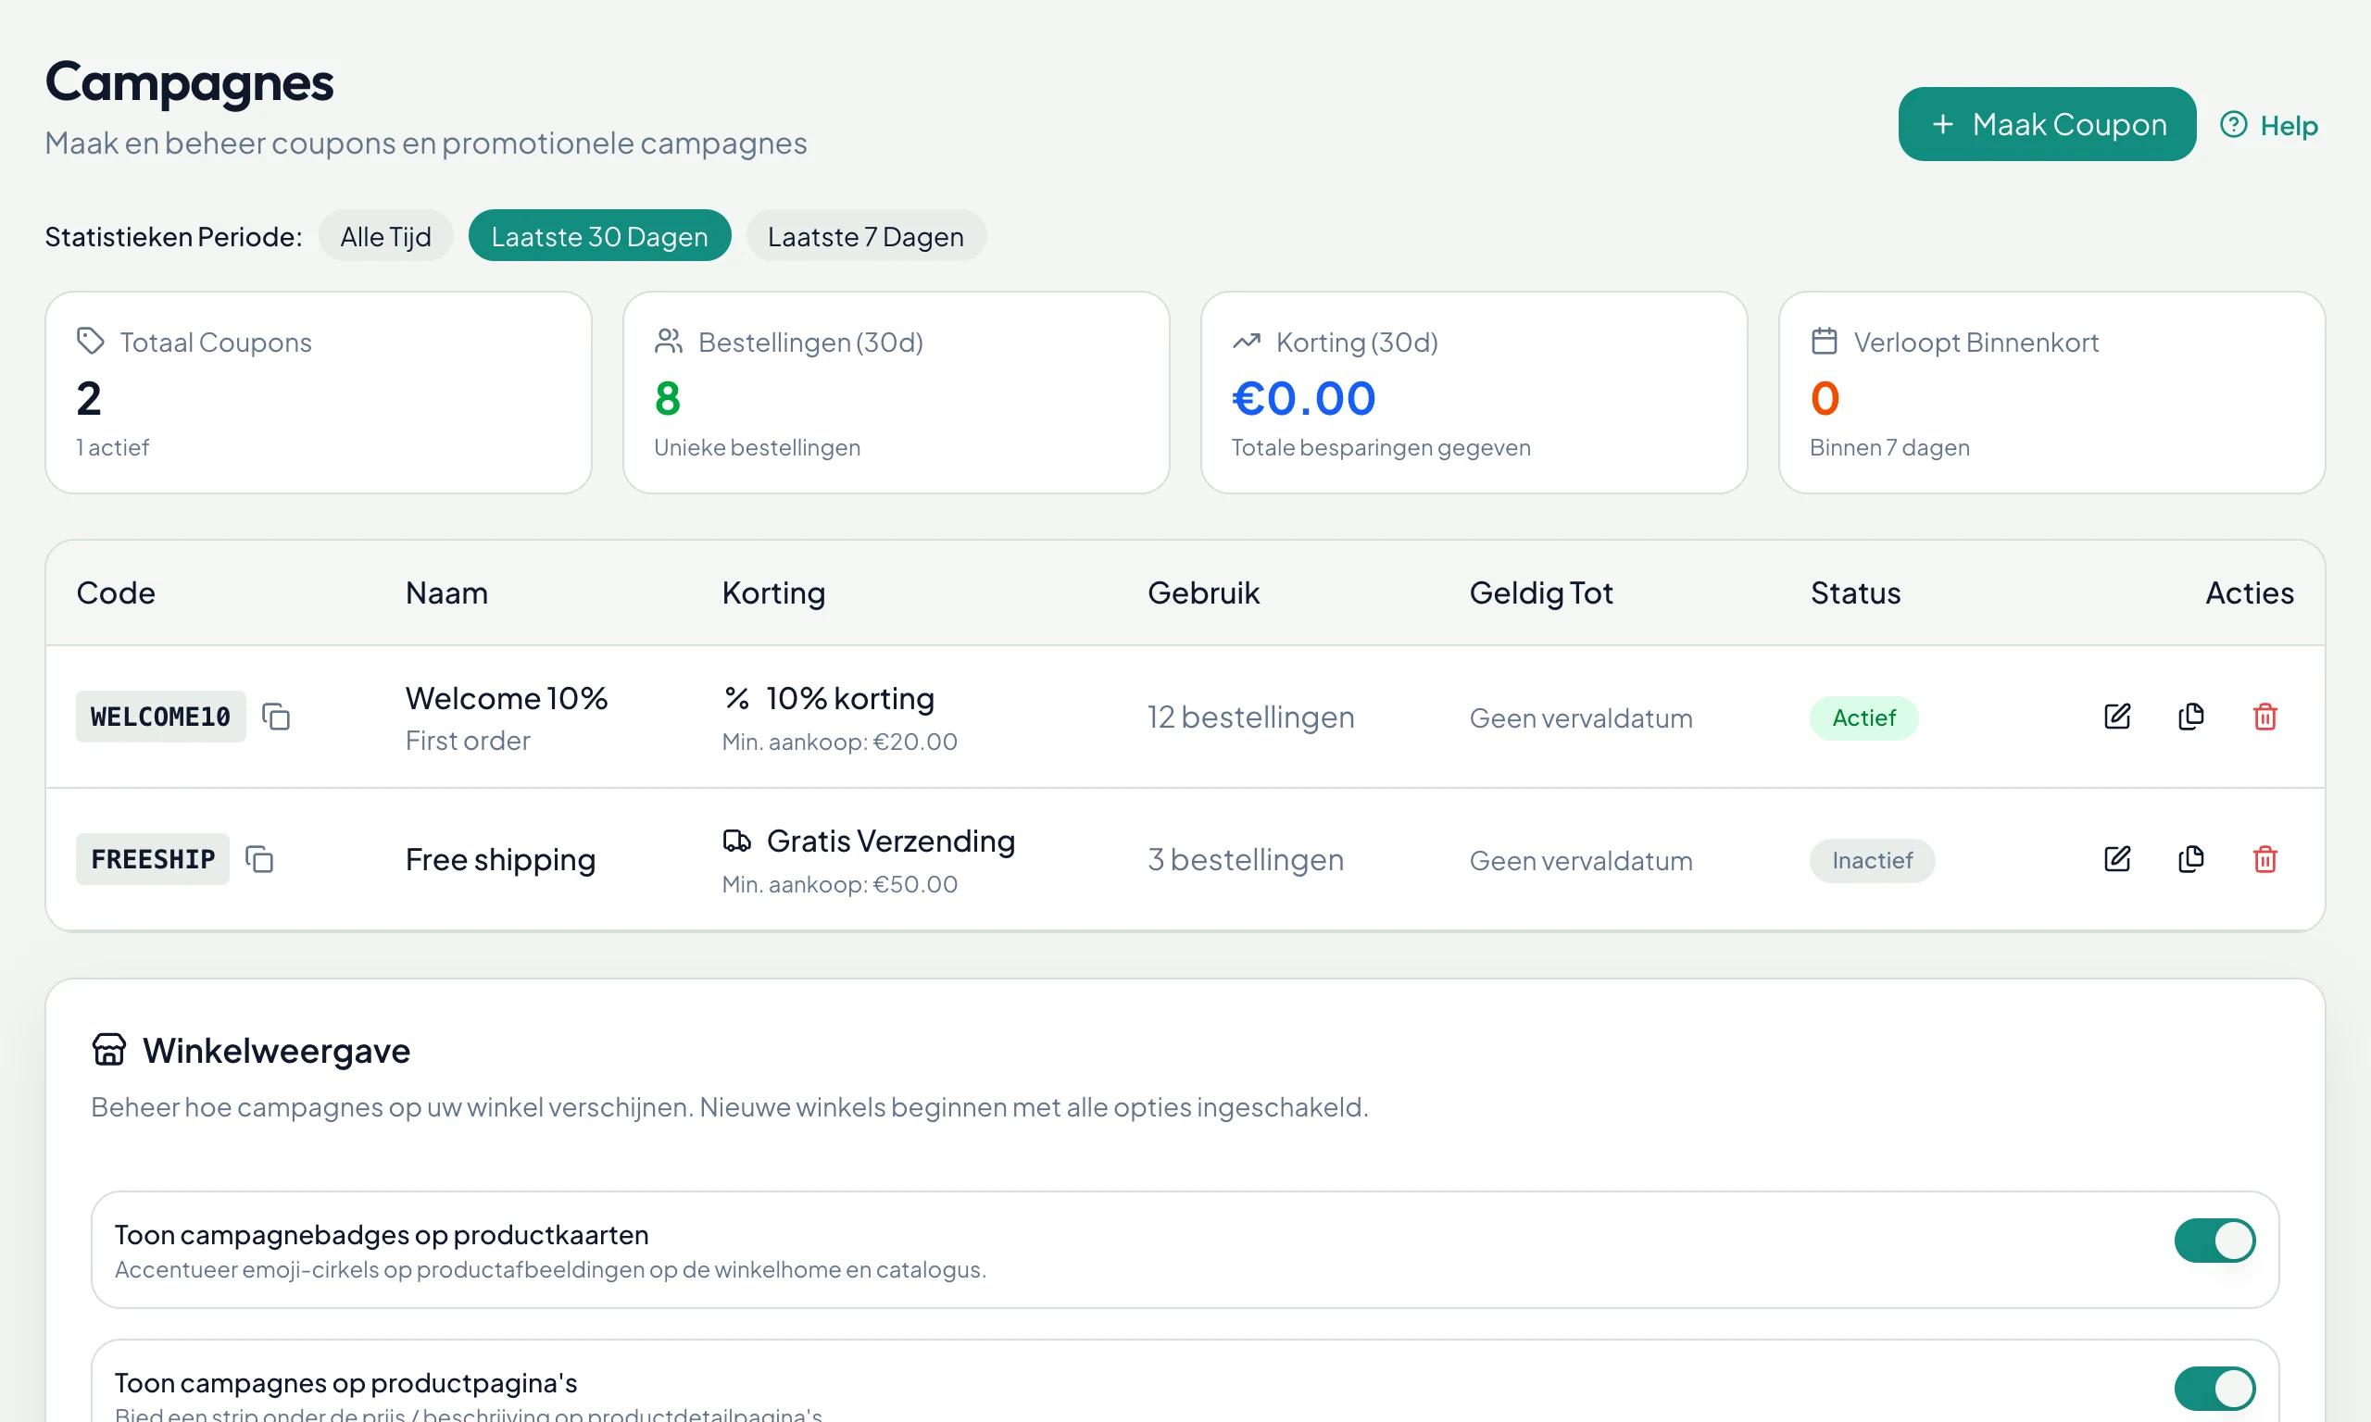This screenshot has width=2371, height=1422.
Task: Toggle campagnebadges op productkaarten switch
Action: (x=2214, y=1241)
